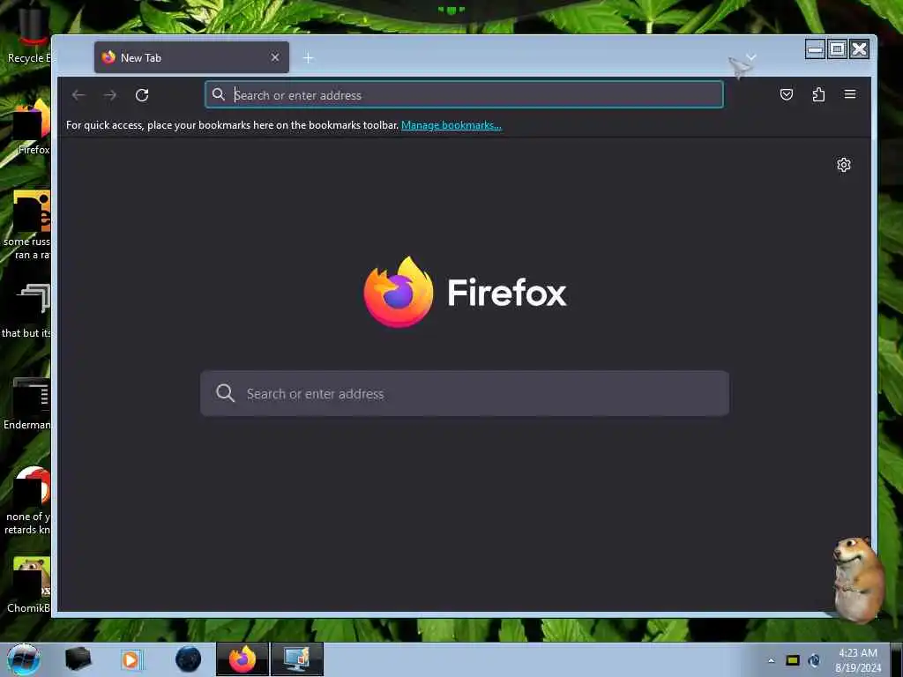Select the 'none of y' desktop icon

click(x=26, y=501)
